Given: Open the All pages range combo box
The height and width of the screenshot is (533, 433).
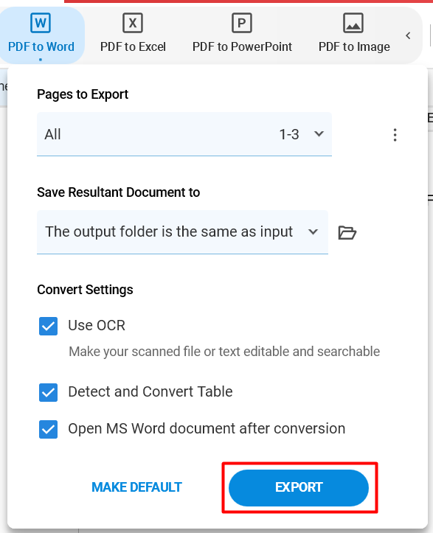Looking at the screenshot, I should [184, 134].
